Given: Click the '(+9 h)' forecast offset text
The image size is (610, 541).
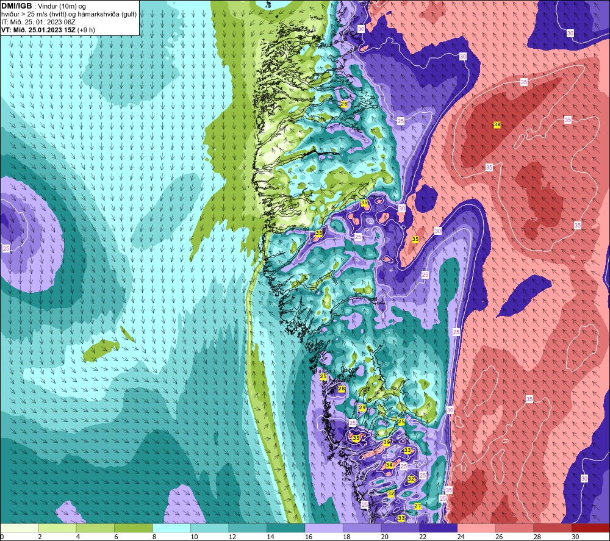Looking at the screenshot, I should (87, 30).
